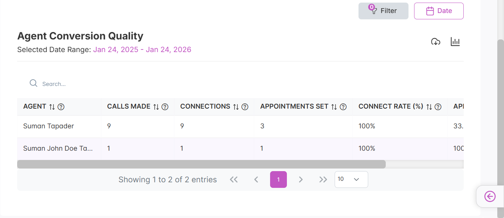Sort by APPOINTMENTS SET column arrows

(334, 107)
